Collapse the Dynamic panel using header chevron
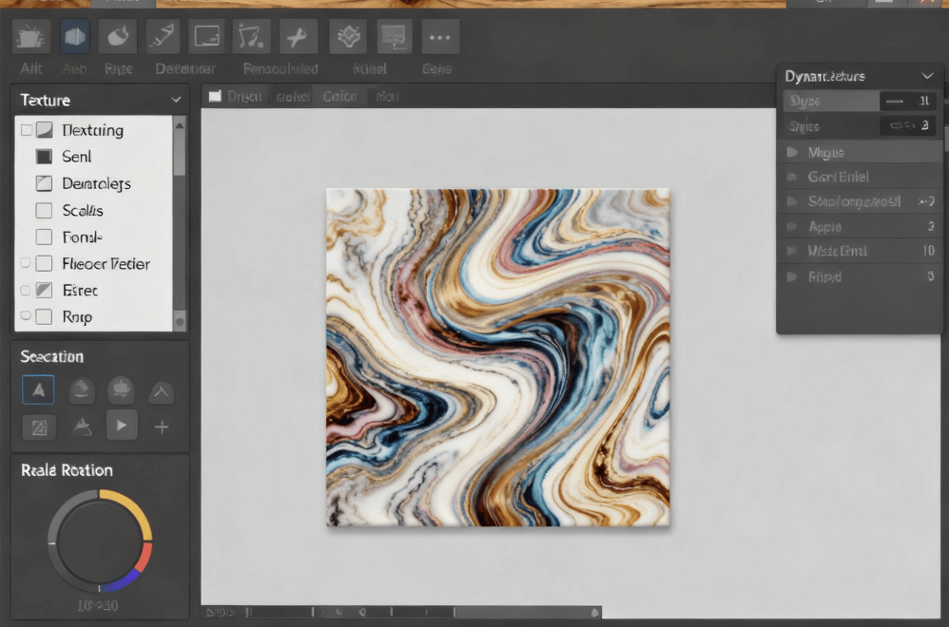 [927, 76]
